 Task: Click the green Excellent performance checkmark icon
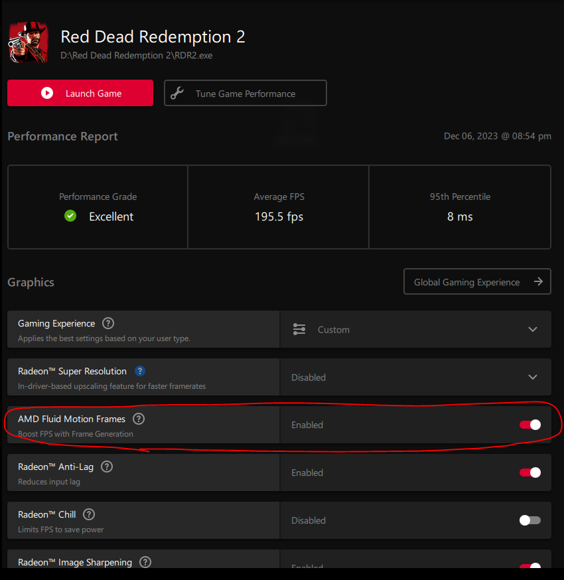pos(70,216)
